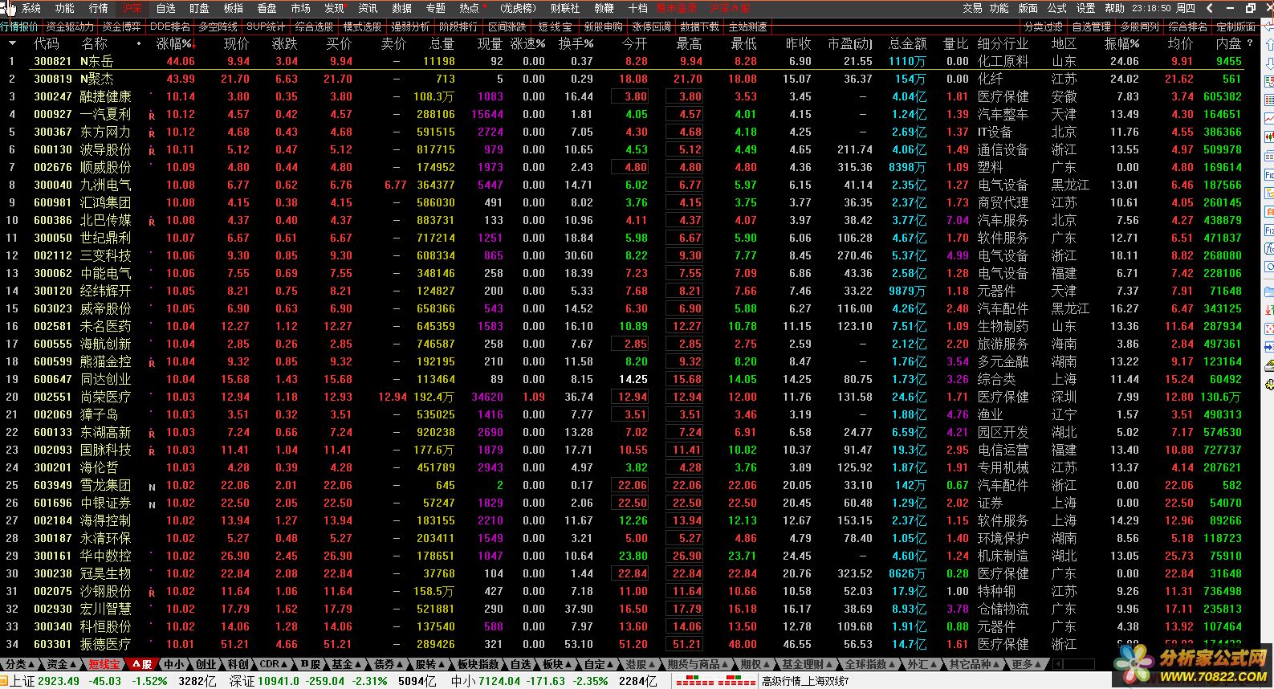Click the scroll-left arrow after 更多 tab
Viewport: 1274px width, 689px height.
point(1058,664)
